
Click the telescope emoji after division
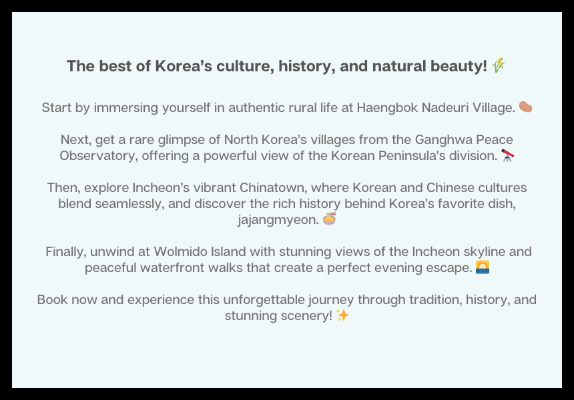pyautogui.click(x=508, y=155)
